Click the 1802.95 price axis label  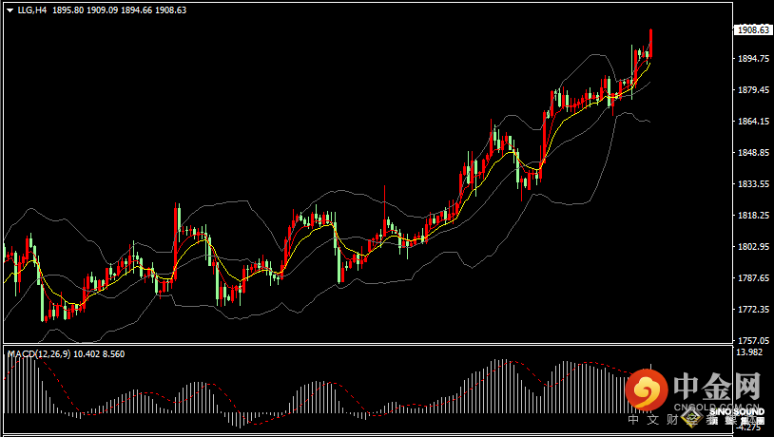click(x=752, y=247)
